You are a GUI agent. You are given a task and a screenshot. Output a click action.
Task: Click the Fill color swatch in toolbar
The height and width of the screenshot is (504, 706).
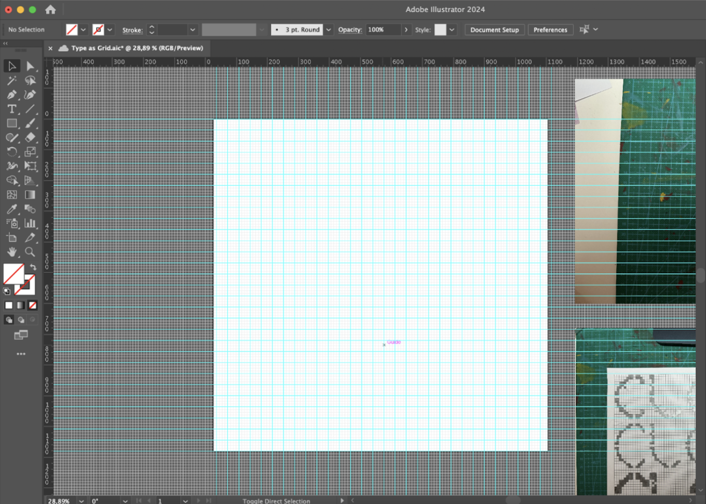pyautogui.click(x=13, y=273)
